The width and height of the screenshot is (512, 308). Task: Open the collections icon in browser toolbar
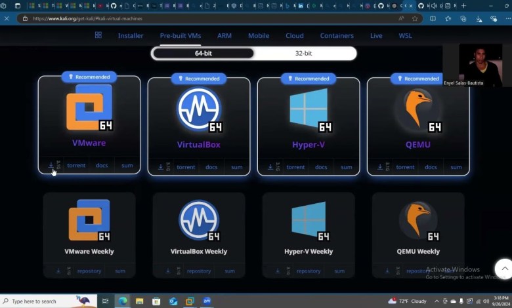pos(463,18)
